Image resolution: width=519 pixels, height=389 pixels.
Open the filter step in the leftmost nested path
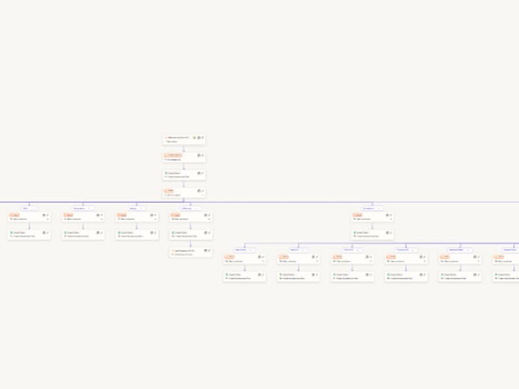click(x=245, y=259)
